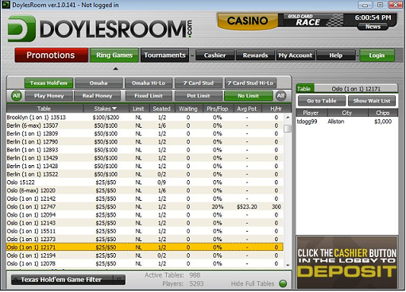Sort by the Plrs/Flop column header
Viewport: 406px width, 292px height.
coord(218,109)
